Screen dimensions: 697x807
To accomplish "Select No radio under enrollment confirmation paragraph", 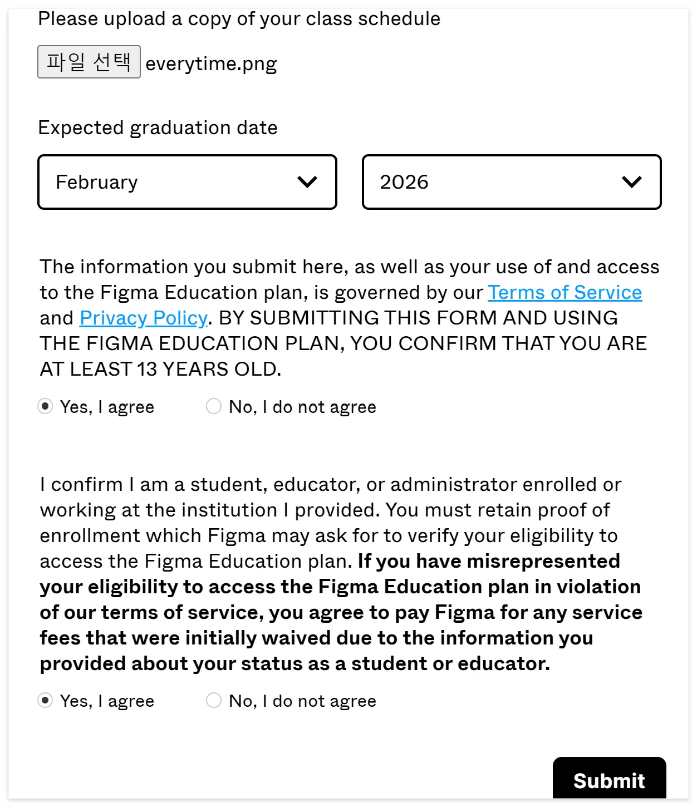I will click(x=214, y=700).
